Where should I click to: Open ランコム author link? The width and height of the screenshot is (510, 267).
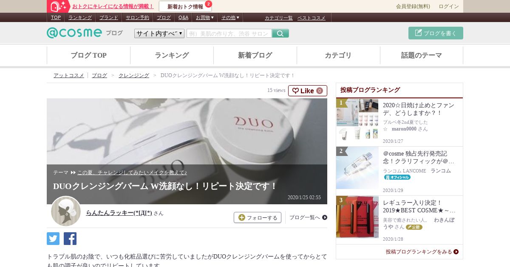(441, 171)
